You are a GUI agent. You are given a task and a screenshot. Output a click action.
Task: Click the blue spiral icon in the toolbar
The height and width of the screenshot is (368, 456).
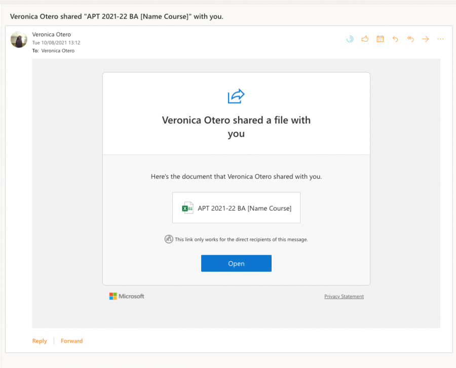click(x=350, y=38)
